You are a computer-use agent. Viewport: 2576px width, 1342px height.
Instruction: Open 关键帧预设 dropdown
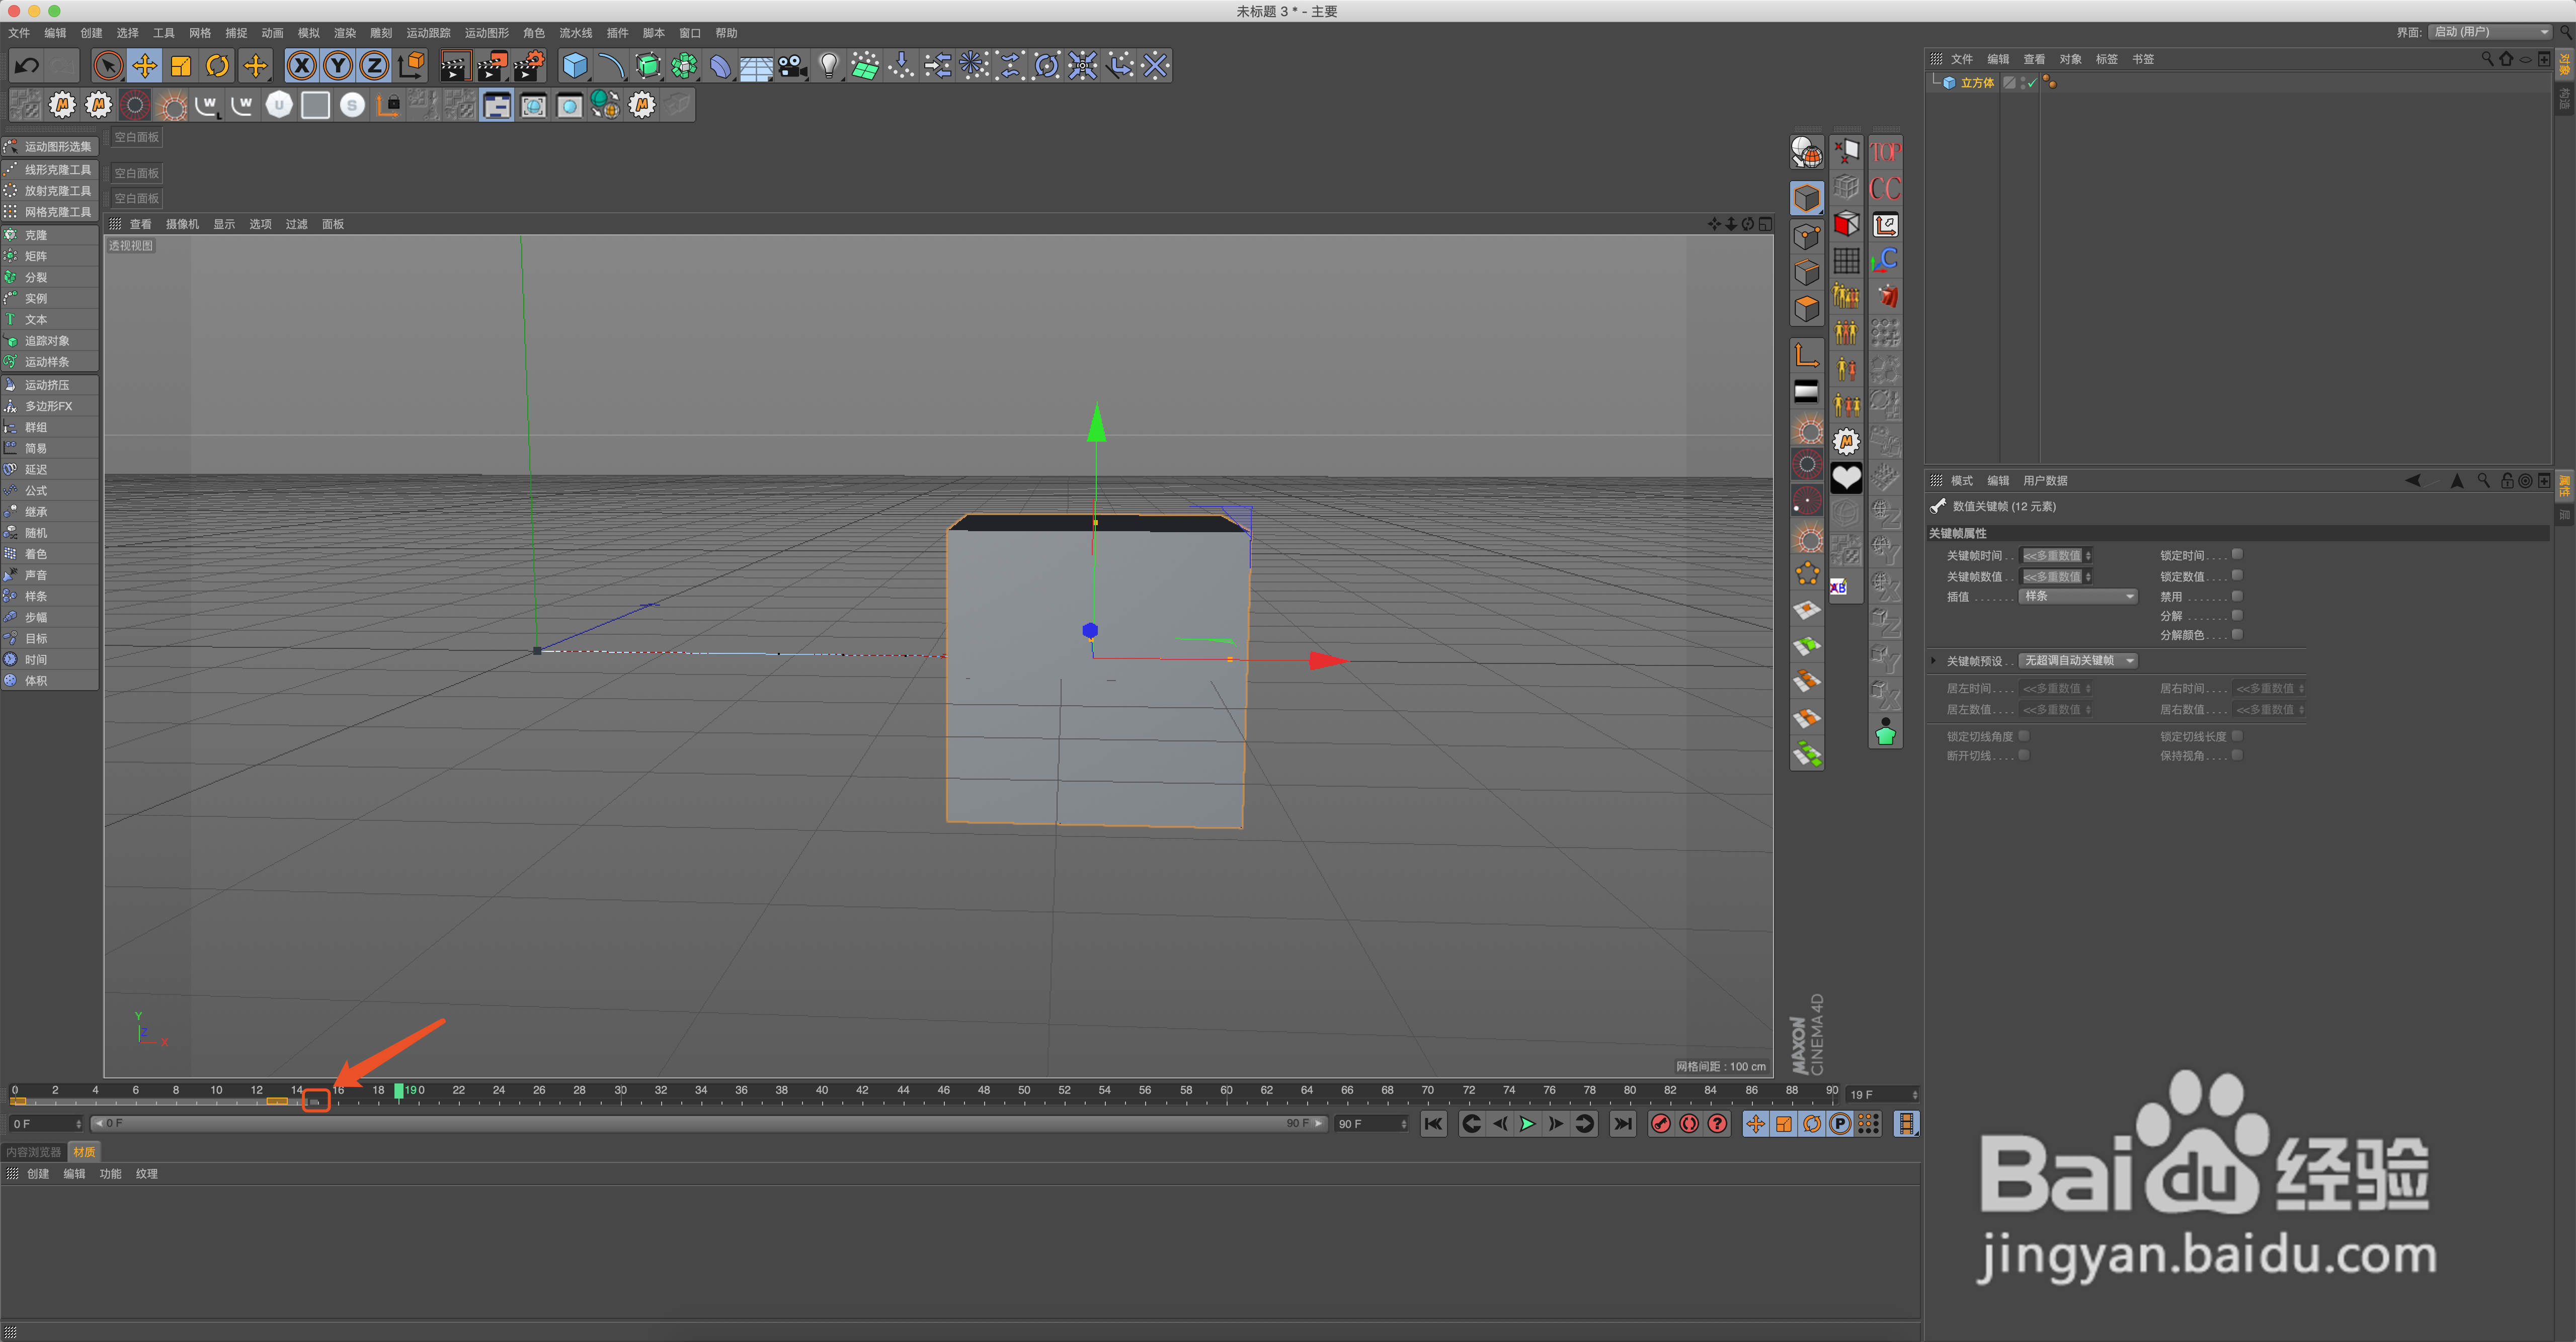coord(2078,660)
